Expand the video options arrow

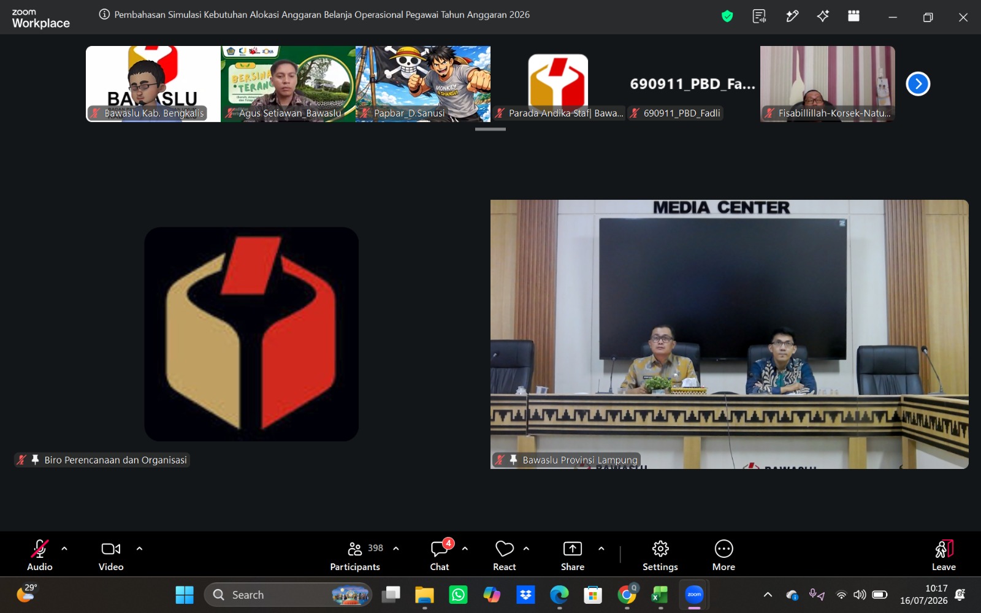(x=139, y=549)
